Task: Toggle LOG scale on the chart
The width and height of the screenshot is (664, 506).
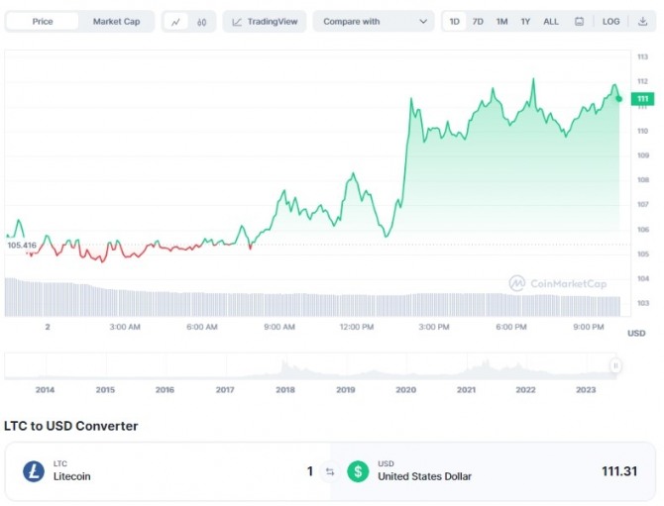Action: (x=611, y=21)
